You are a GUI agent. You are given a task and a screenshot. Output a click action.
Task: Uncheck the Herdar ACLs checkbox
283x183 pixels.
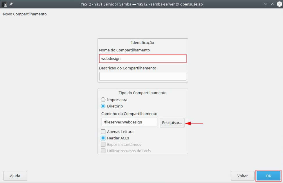[x=103, y=138]
